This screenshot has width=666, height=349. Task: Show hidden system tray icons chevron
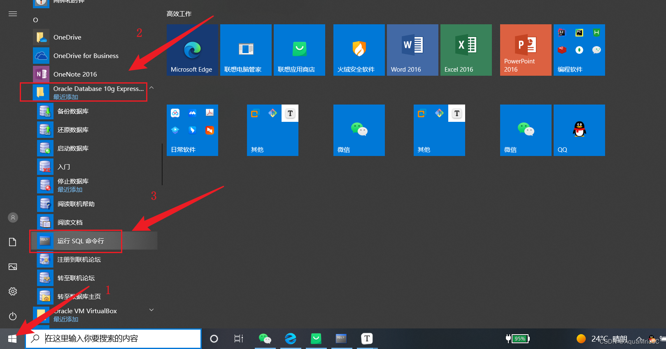[639, 339]
